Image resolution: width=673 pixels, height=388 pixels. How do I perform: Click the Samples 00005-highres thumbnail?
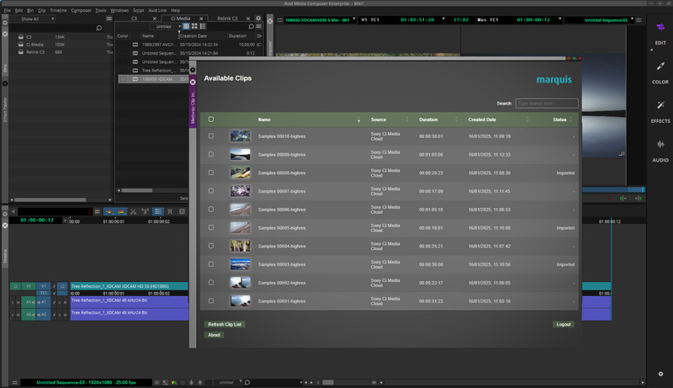tap(240, 227)
